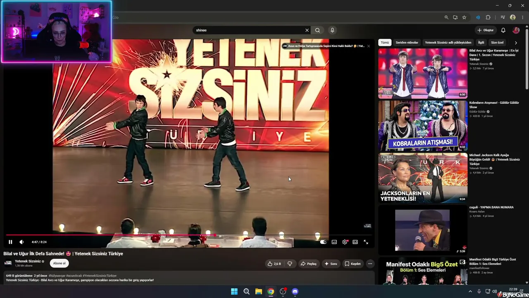Pause the video with the player pause button

[10, 242]
